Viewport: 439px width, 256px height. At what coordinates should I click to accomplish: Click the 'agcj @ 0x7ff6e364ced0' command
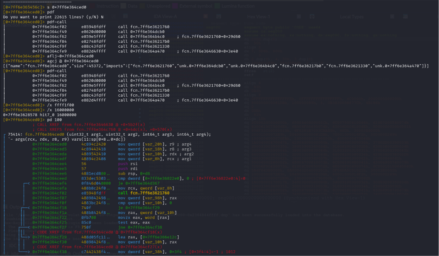coord(73,61)
